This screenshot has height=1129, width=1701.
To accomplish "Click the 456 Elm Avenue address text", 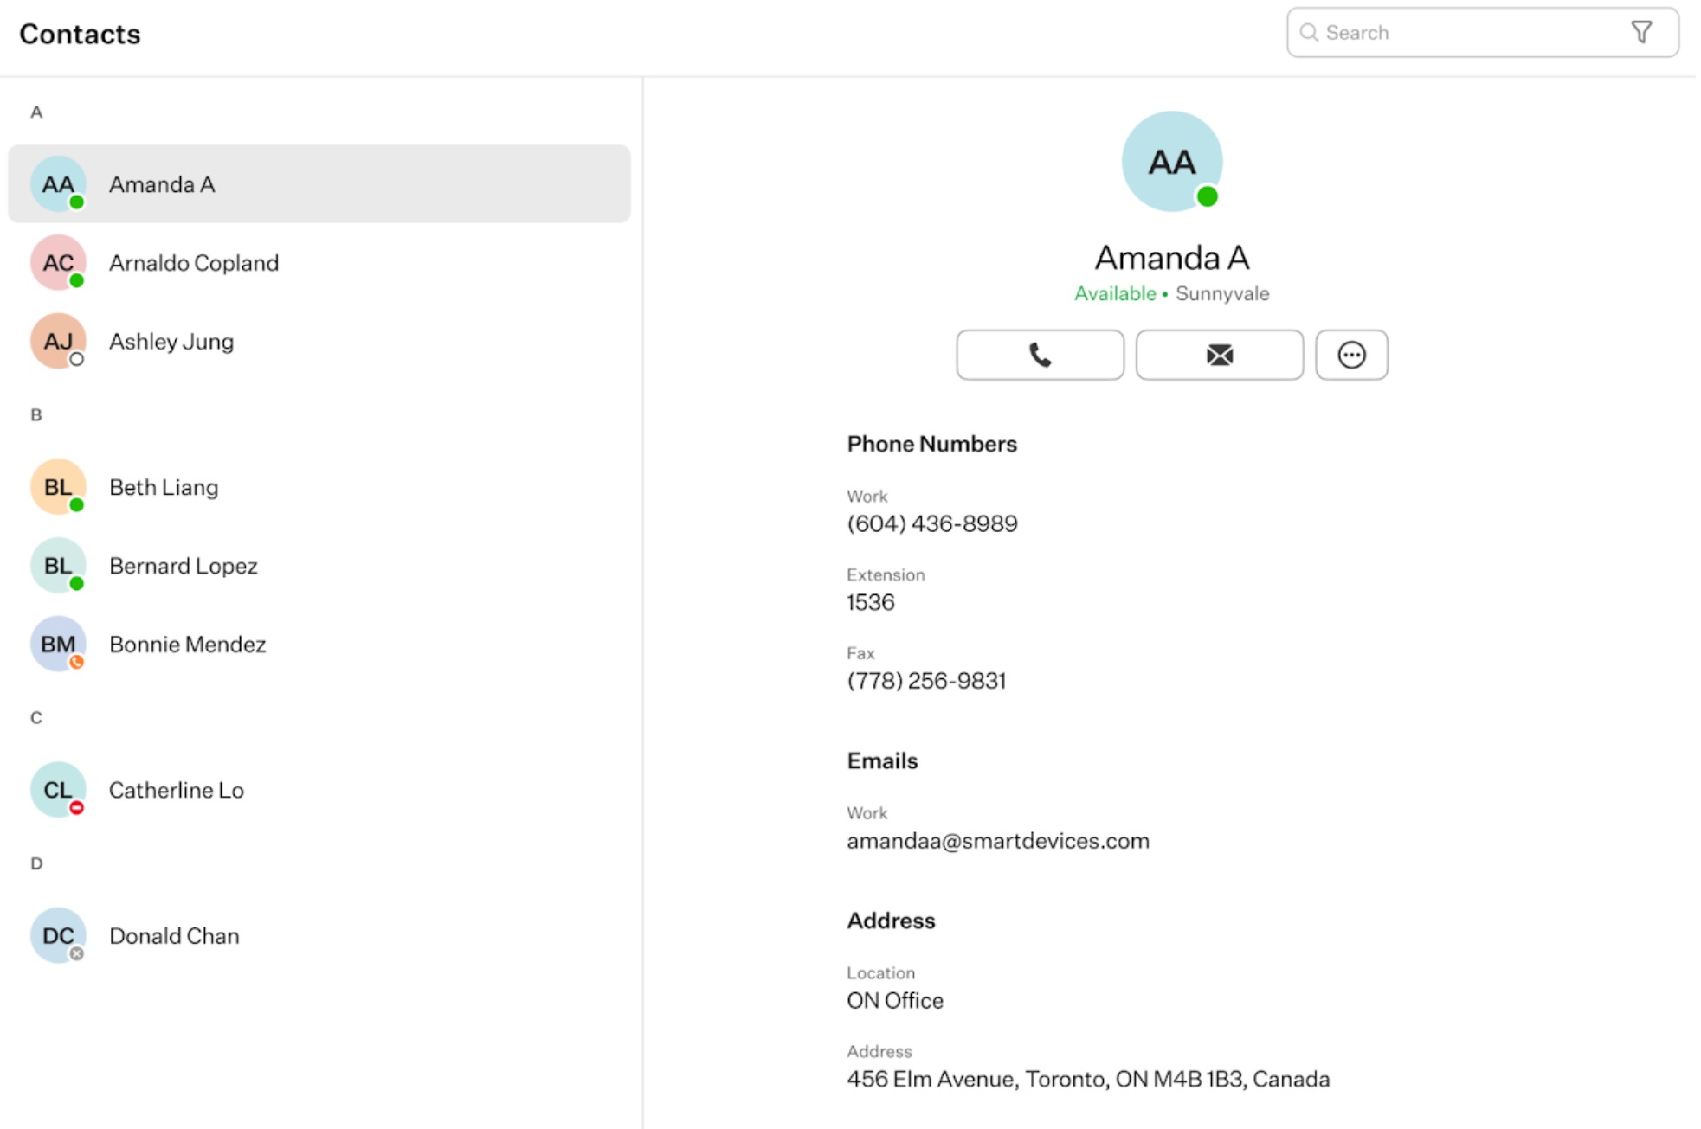I will (1088, 1079).
